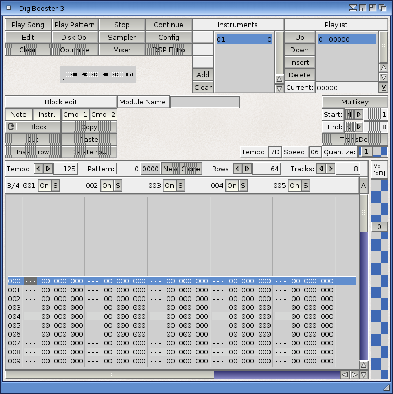Click pattern scrollbar left arrow
The height and width of the screenshot is (394, 393).
[x=345, y=375]
